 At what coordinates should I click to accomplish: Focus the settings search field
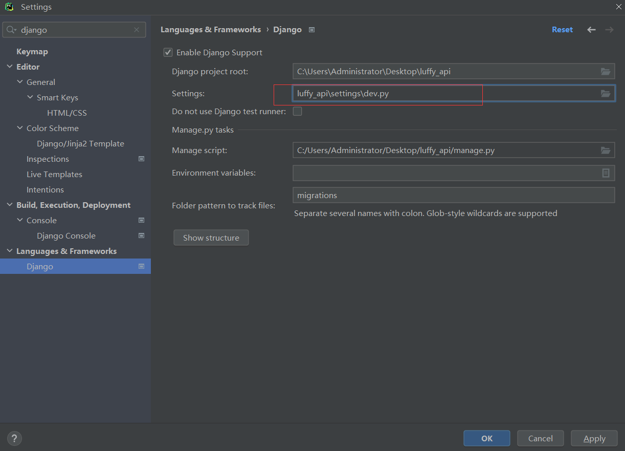point(74,30)
